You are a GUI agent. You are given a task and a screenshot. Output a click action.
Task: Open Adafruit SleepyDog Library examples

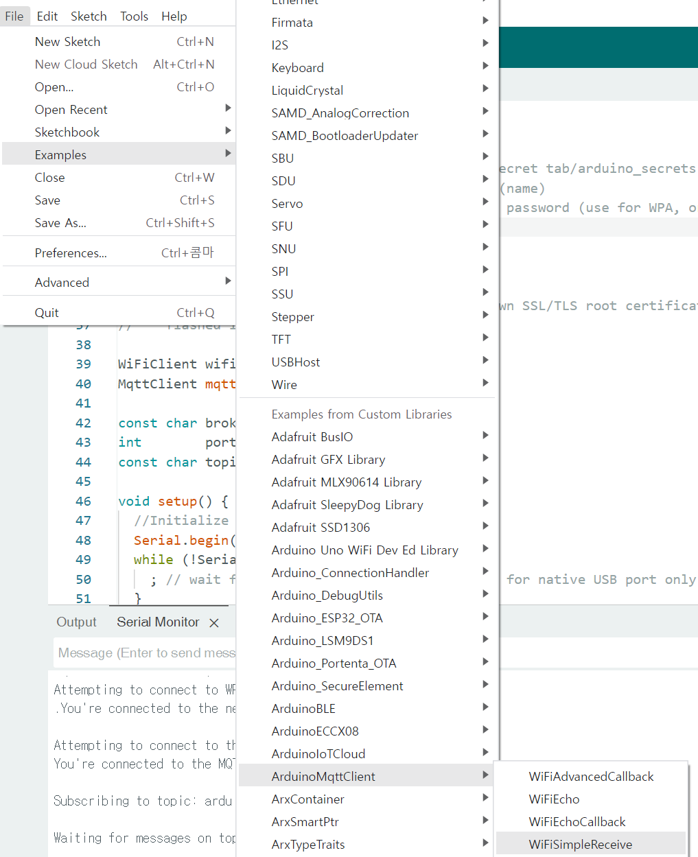tap(367, 505)
